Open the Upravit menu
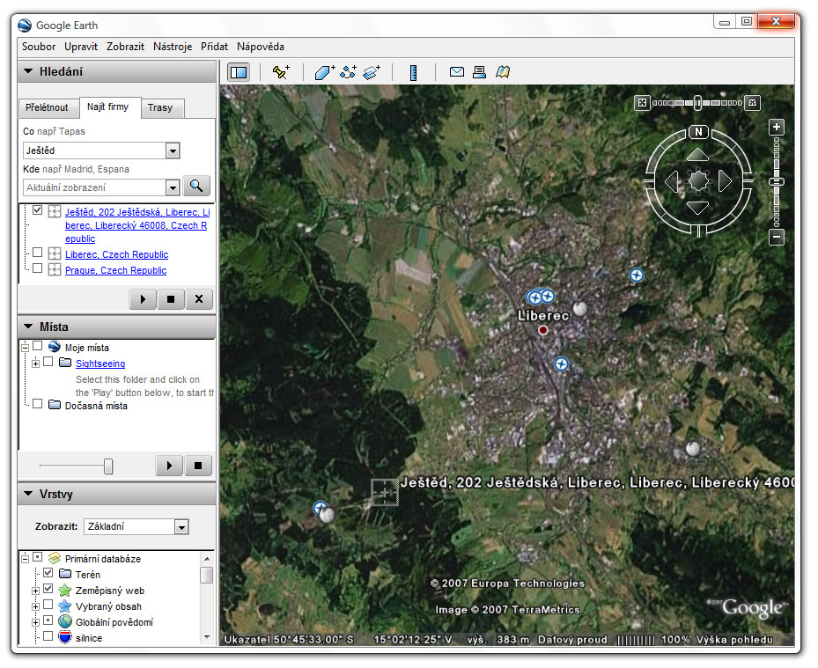 [x=81, y=47]
